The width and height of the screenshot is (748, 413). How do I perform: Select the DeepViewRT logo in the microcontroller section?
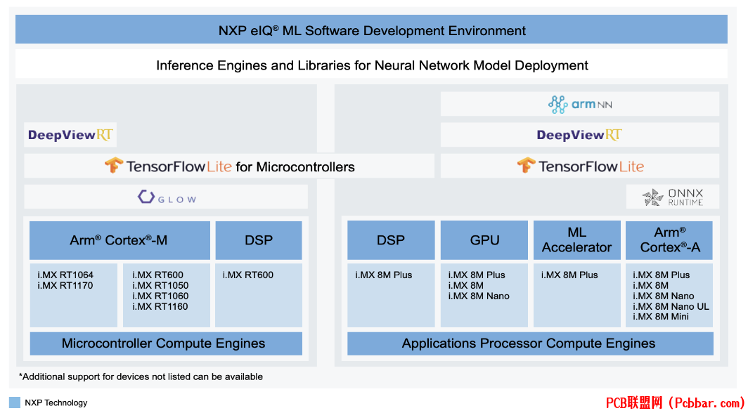(x=70, y=136)
